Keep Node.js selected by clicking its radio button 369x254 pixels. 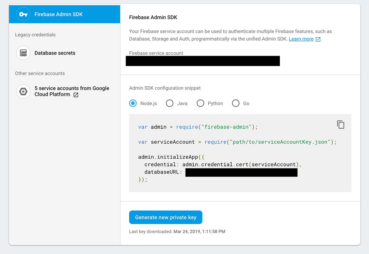133,103
